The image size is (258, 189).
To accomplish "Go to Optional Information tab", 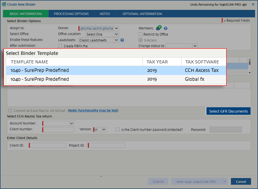I will click(x=142, y=14).
